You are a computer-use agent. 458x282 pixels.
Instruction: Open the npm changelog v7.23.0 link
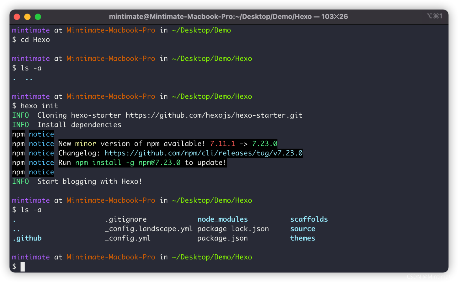pos(204,153)
